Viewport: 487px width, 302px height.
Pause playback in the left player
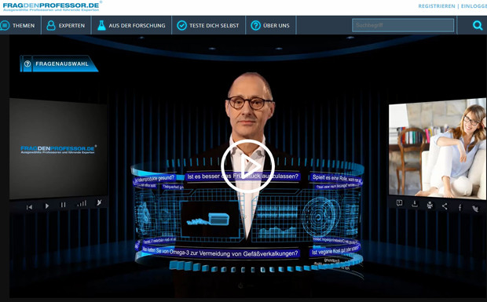pos(63,205)
